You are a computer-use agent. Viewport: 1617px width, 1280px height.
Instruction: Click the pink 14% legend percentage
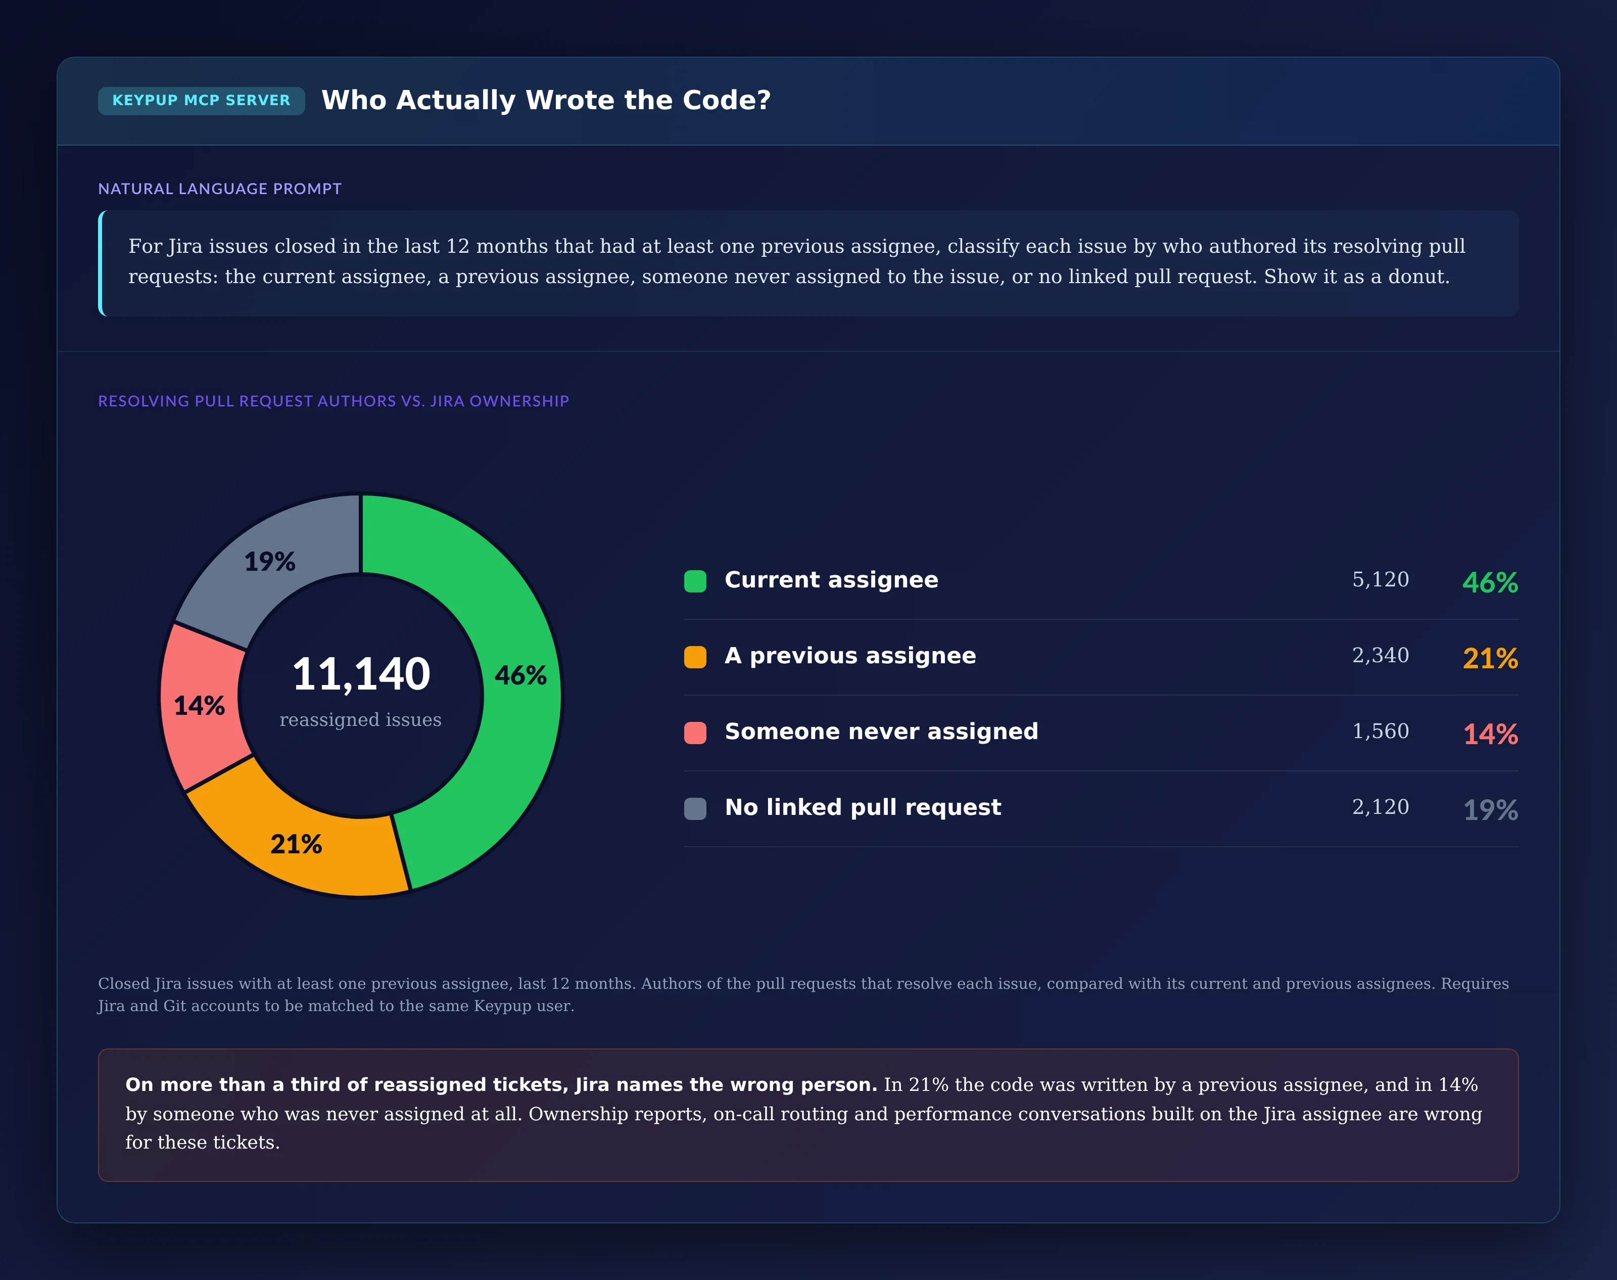click(1491, 734)
